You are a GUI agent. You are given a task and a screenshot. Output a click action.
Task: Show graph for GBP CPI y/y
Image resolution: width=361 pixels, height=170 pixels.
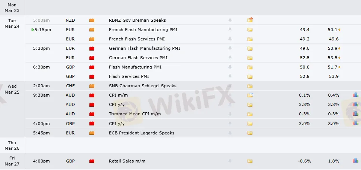coord(355,123)
